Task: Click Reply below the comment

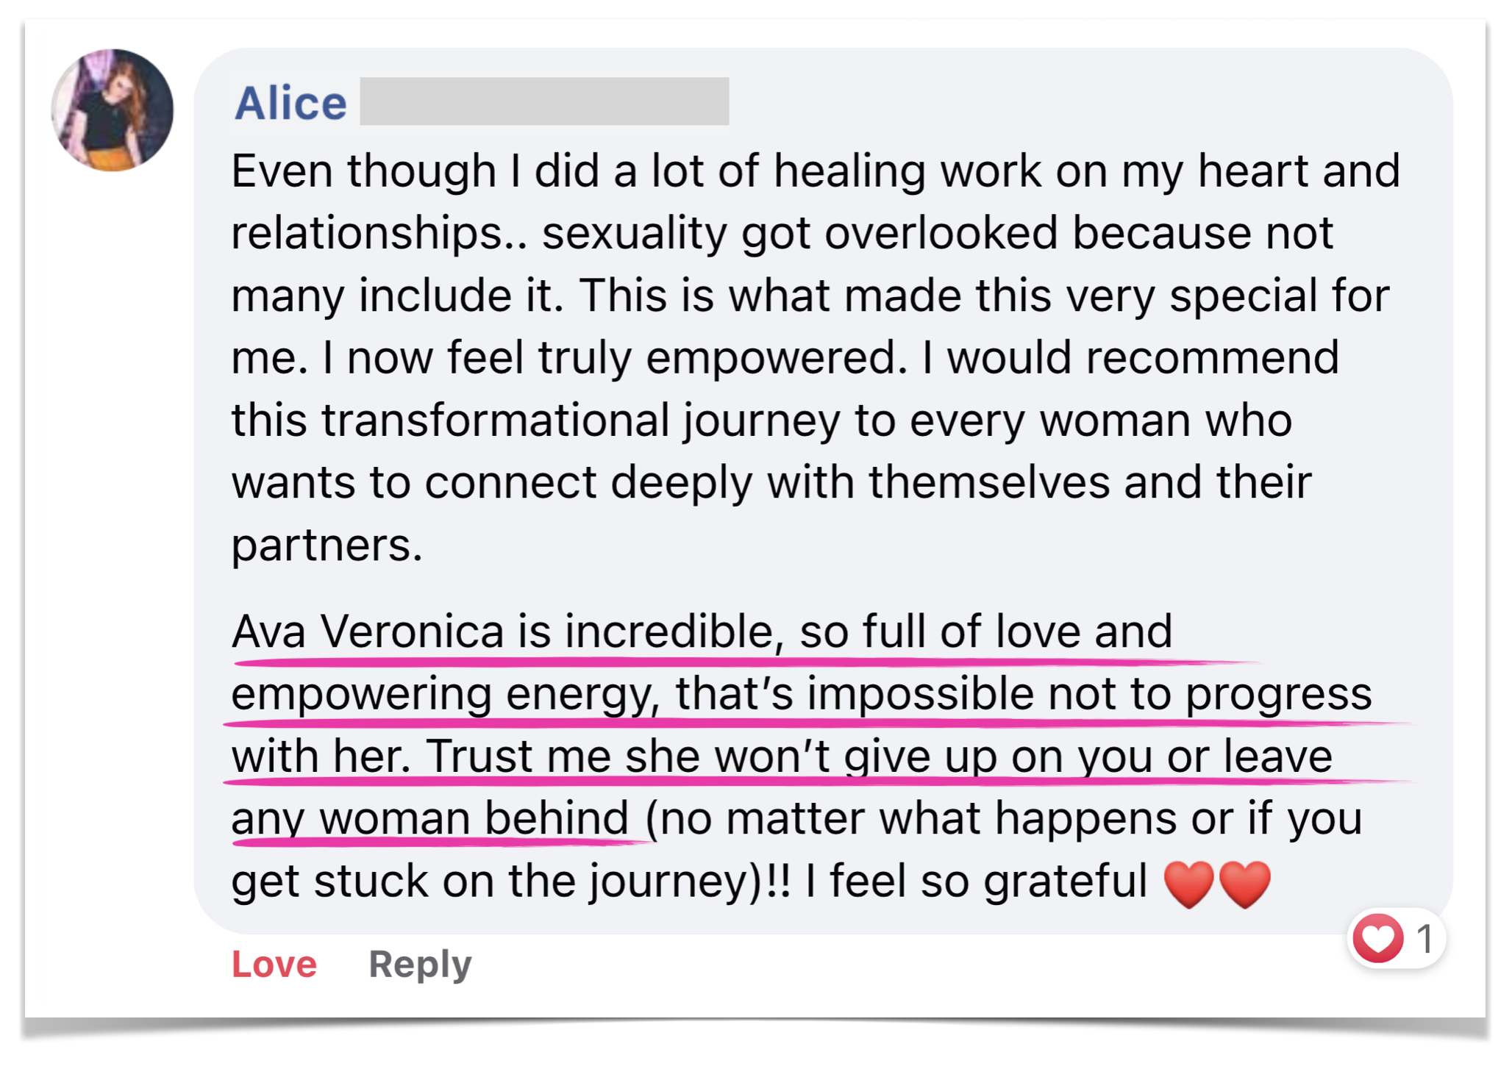Action: pyautogui.click(x=420, y=964)
